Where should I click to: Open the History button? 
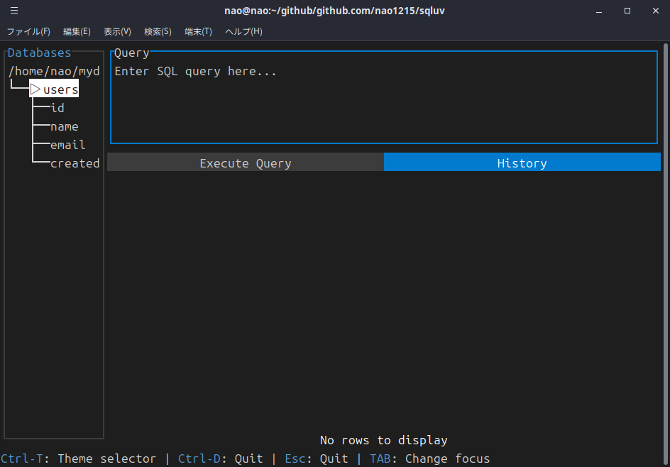pos(522,163)
